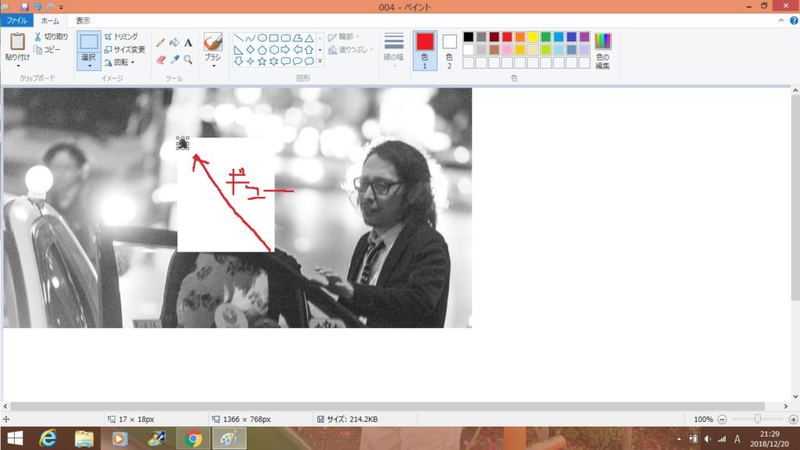Open the Rotate (回転) dropdown

(x=120, y=62)
